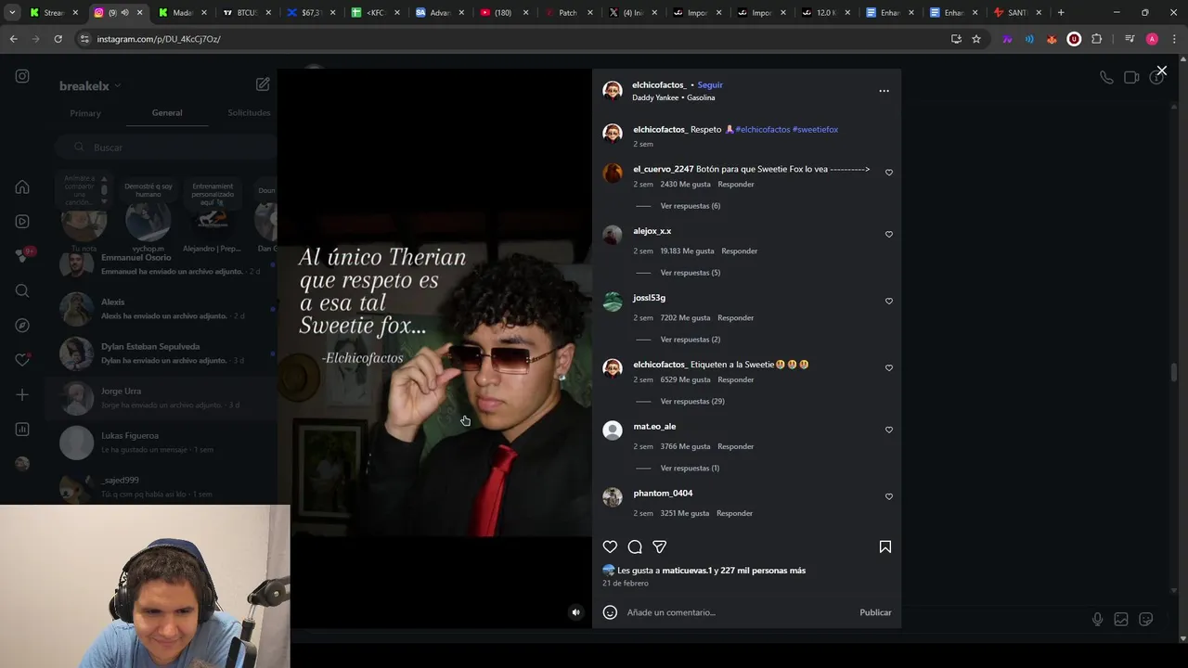Viewport: 1188px width, 668px height.
Task: Like phantom_0404's comment
Action: [889, 497]
